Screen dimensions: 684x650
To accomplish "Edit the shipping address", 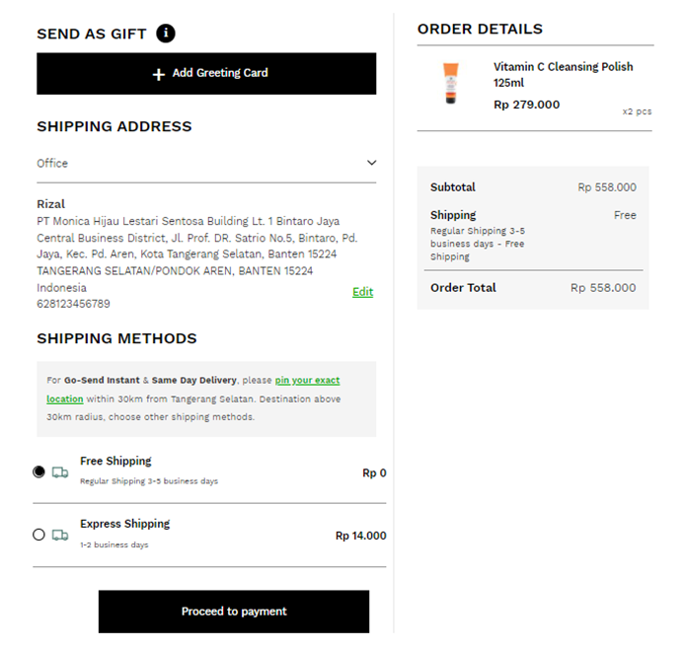I will click(362, 292).
